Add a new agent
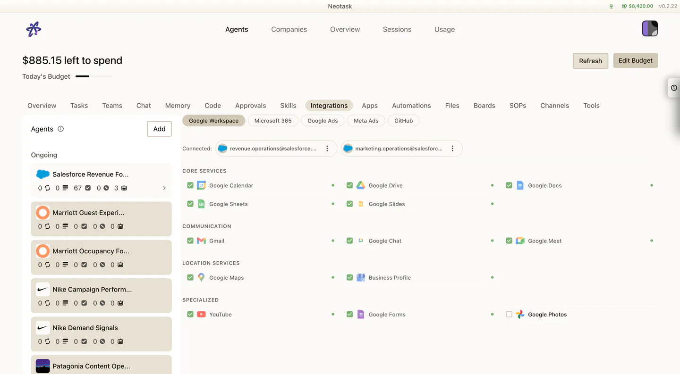The height and width of the screenshot is (374, 680). pos(160,129)
